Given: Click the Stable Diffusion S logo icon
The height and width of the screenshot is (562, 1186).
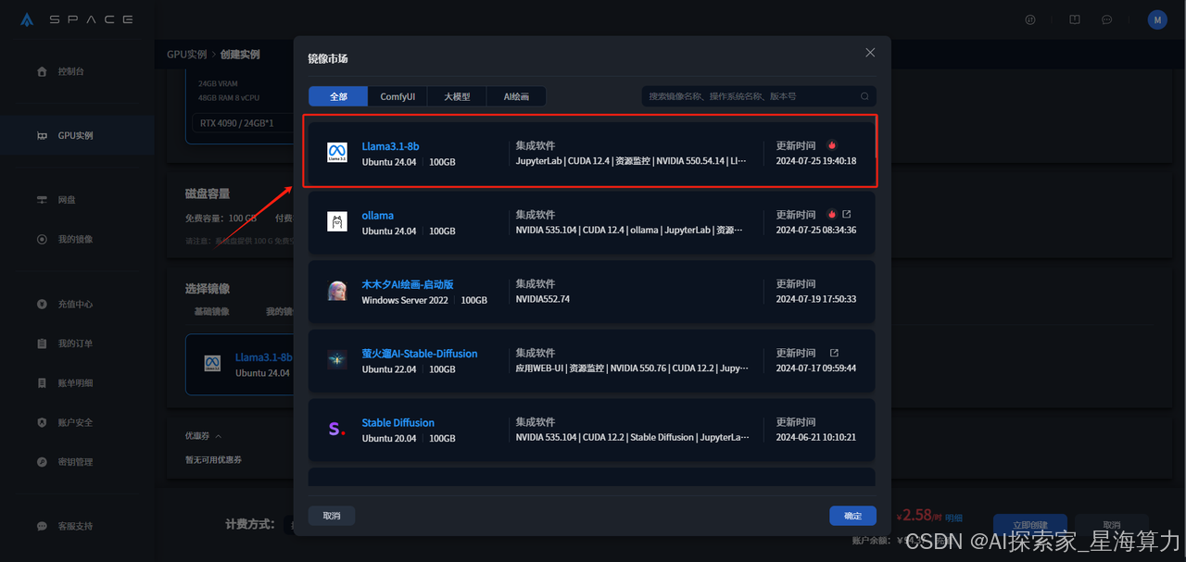Looking at the screenshot, I should 337,429.
